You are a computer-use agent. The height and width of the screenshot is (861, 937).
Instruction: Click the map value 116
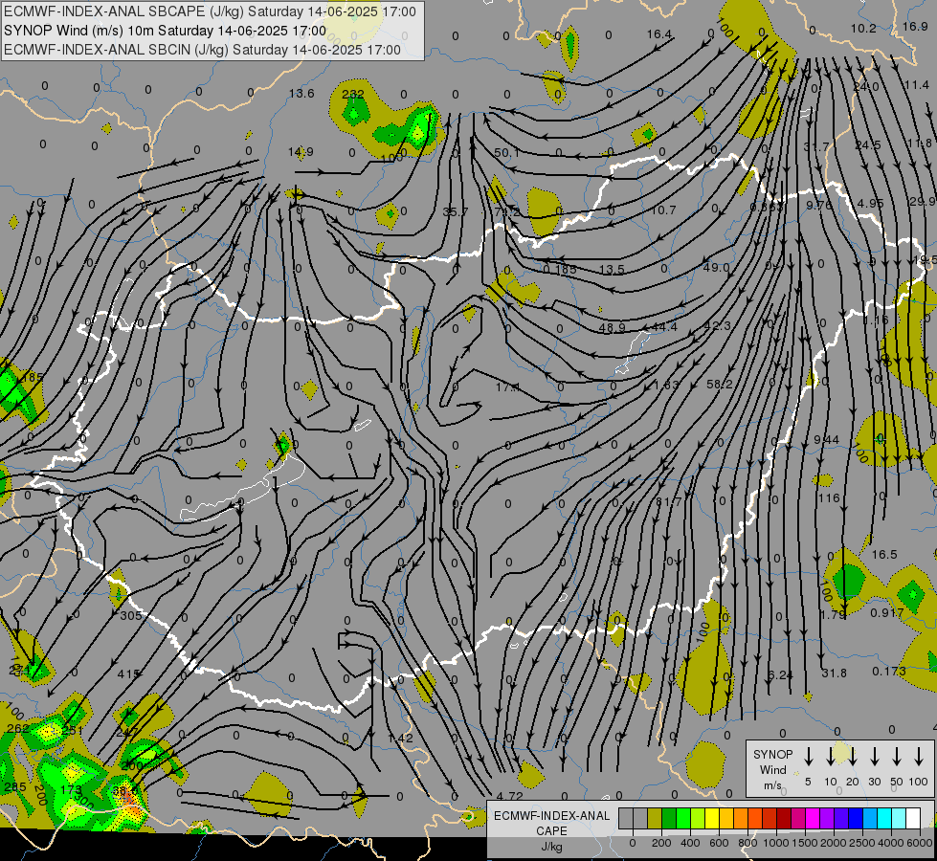829,498
